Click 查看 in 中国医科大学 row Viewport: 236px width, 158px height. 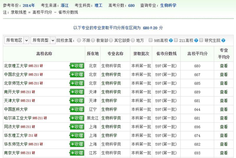(x=224, y=109)
